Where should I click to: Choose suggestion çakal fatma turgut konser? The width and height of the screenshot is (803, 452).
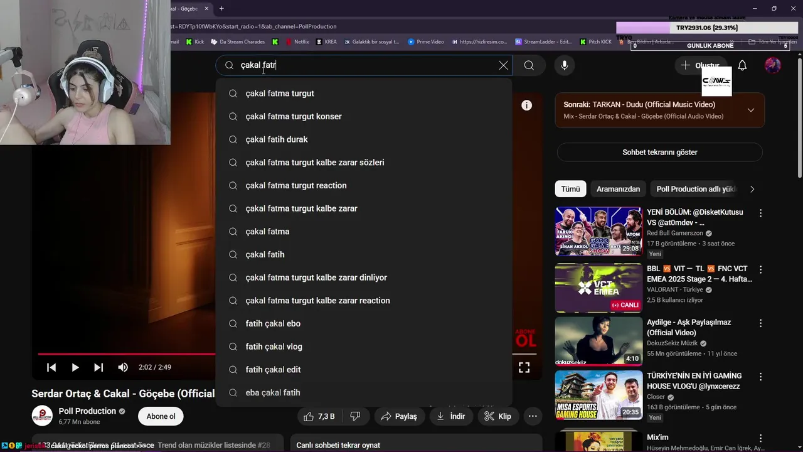364,116
